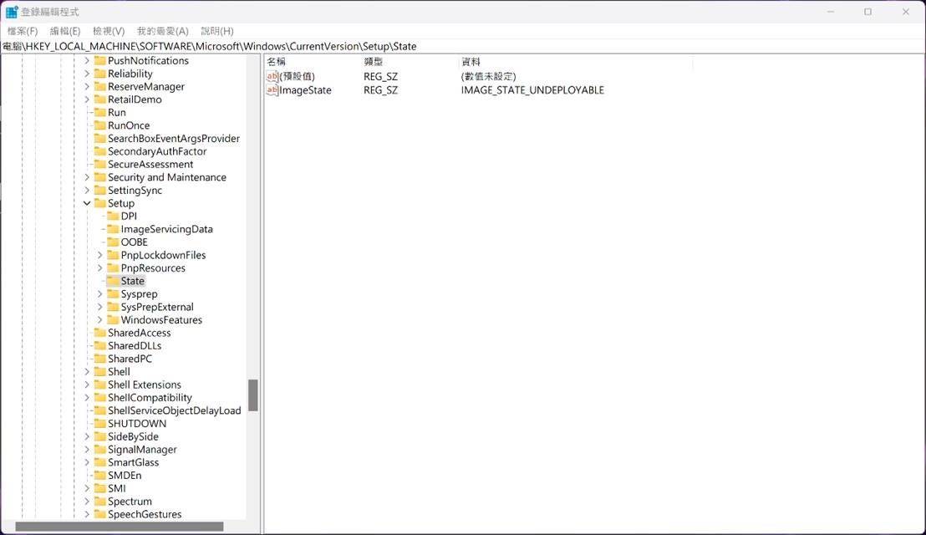Expand the Sysprep tree node
This screenshot has width=926, height=535.
pos(100,294)
